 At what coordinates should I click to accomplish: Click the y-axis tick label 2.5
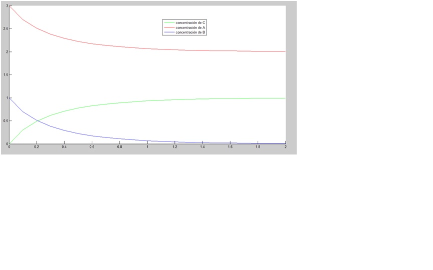tap(5, 29)
